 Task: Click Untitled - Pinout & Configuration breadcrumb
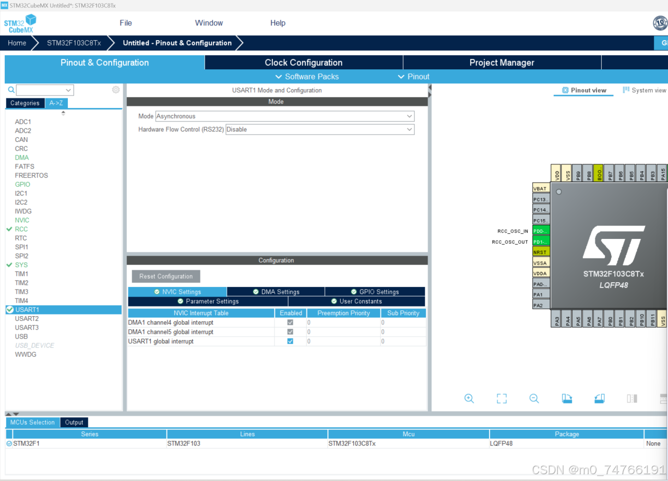(177, 43)
